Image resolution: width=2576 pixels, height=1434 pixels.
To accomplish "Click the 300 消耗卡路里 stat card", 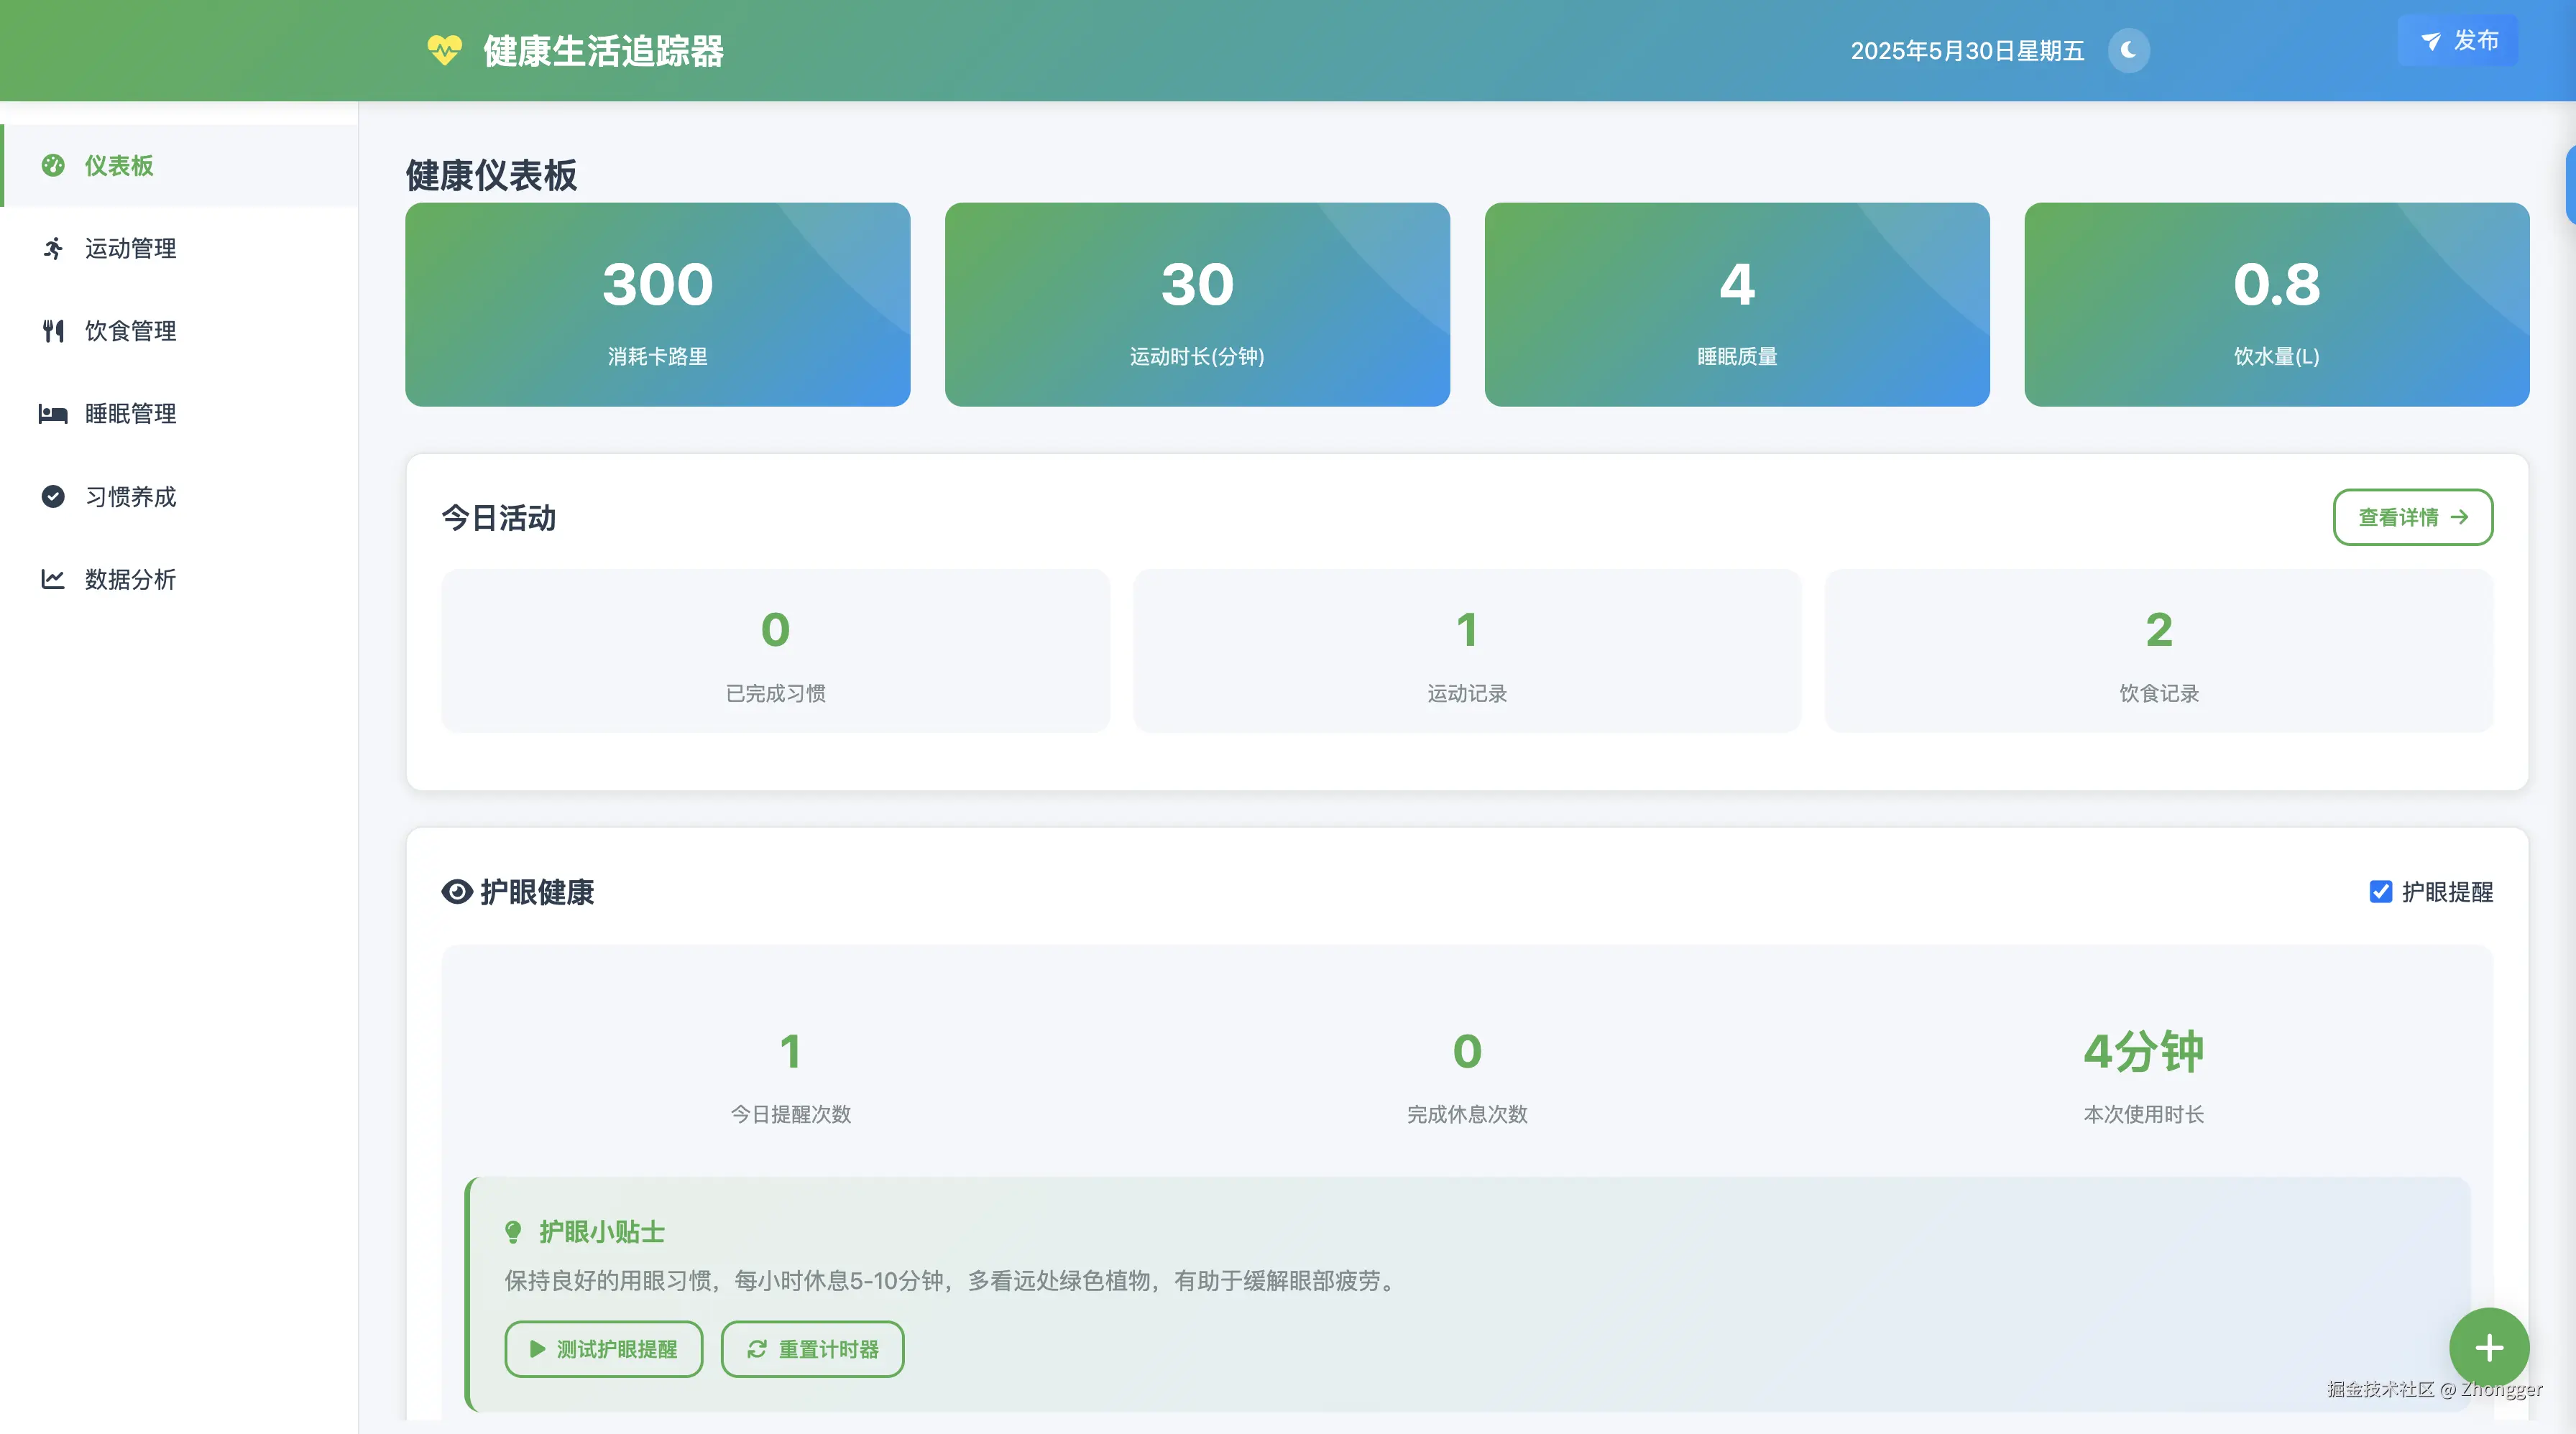I will click(657, 305).
